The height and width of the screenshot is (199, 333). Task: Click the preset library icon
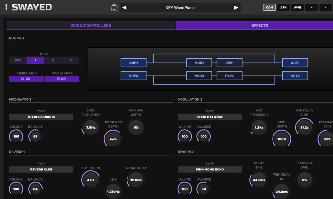(114, 7)
